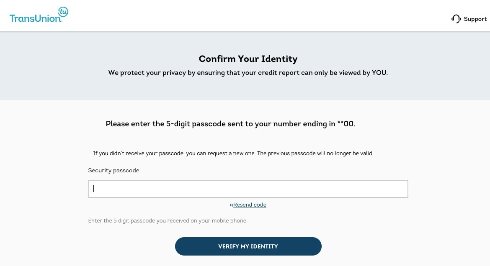Click the TransUnion logo wordmark
The width and height of the screenshot is (490, 266).
coord(35,18)
